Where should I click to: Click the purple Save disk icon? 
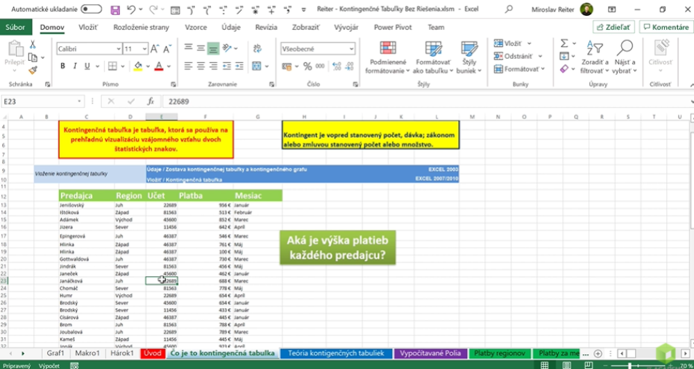115,10
